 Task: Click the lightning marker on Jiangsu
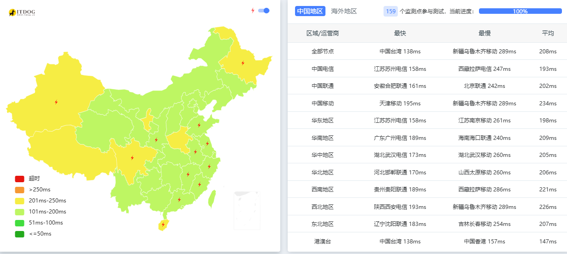click(207, 144)
